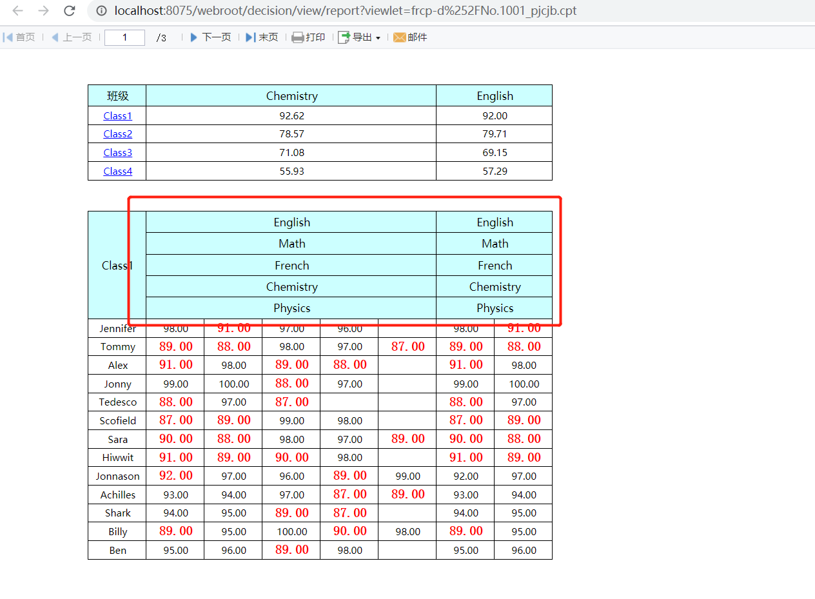Image resolution: width=815 pixels, height=599 pixels.
Task: Print the report
Action: pos(308,37)
